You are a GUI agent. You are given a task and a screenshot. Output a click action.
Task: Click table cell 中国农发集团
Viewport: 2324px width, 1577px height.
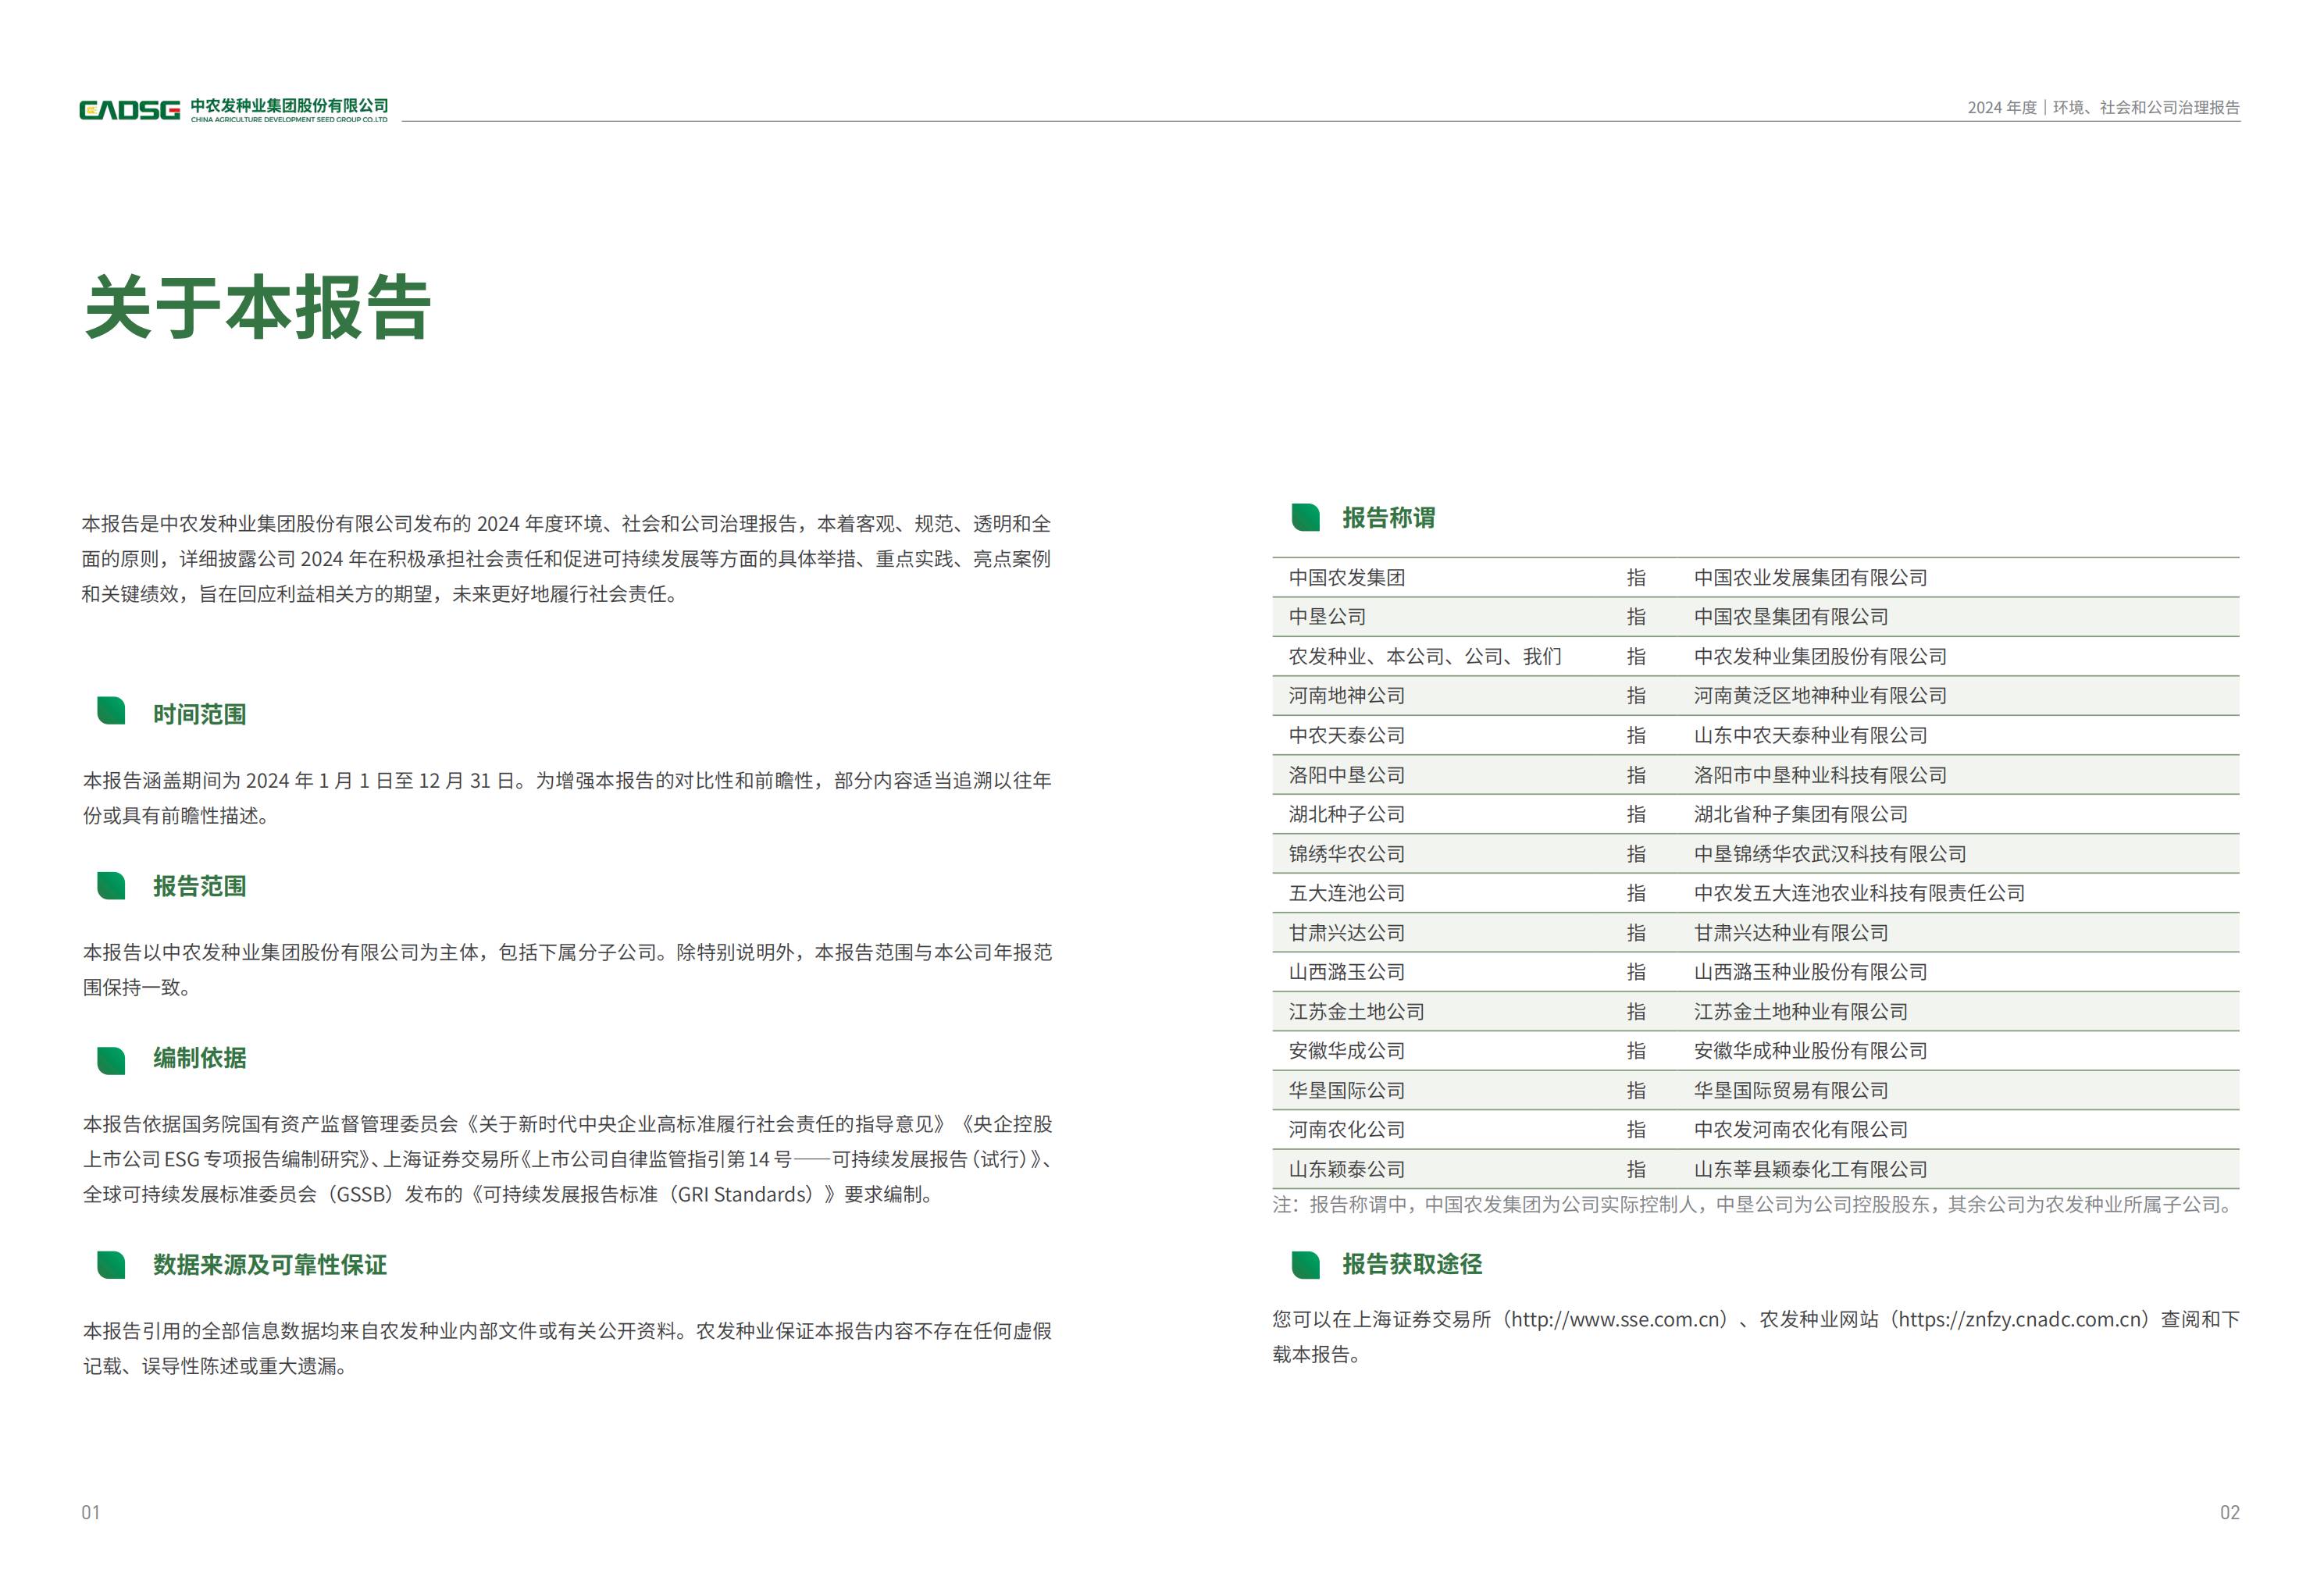[x=1347, y=578]
